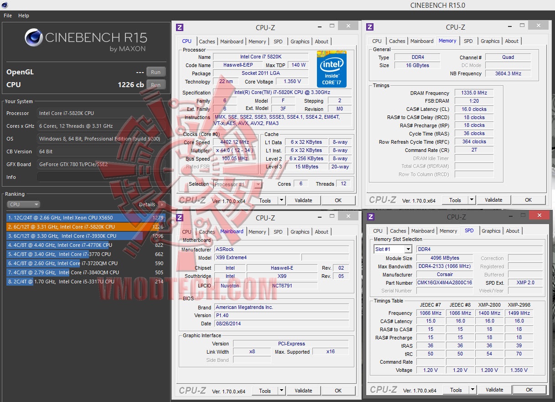Open the Details arrow button in Ranking
Image resolution: width=555 pixels, height=402 pixels.
coord(161,204)
